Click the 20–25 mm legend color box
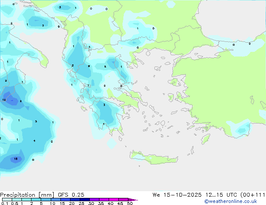The image size is (266, 205). [x=75, y=200]
